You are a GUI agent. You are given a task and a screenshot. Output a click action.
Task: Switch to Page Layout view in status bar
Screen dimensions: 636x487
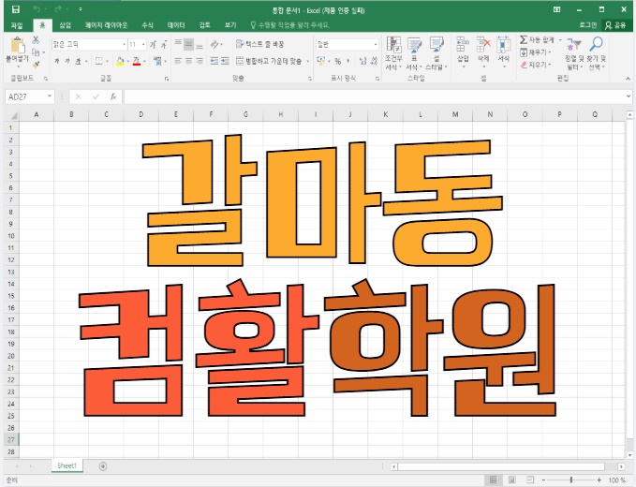[x=511, y=480]
